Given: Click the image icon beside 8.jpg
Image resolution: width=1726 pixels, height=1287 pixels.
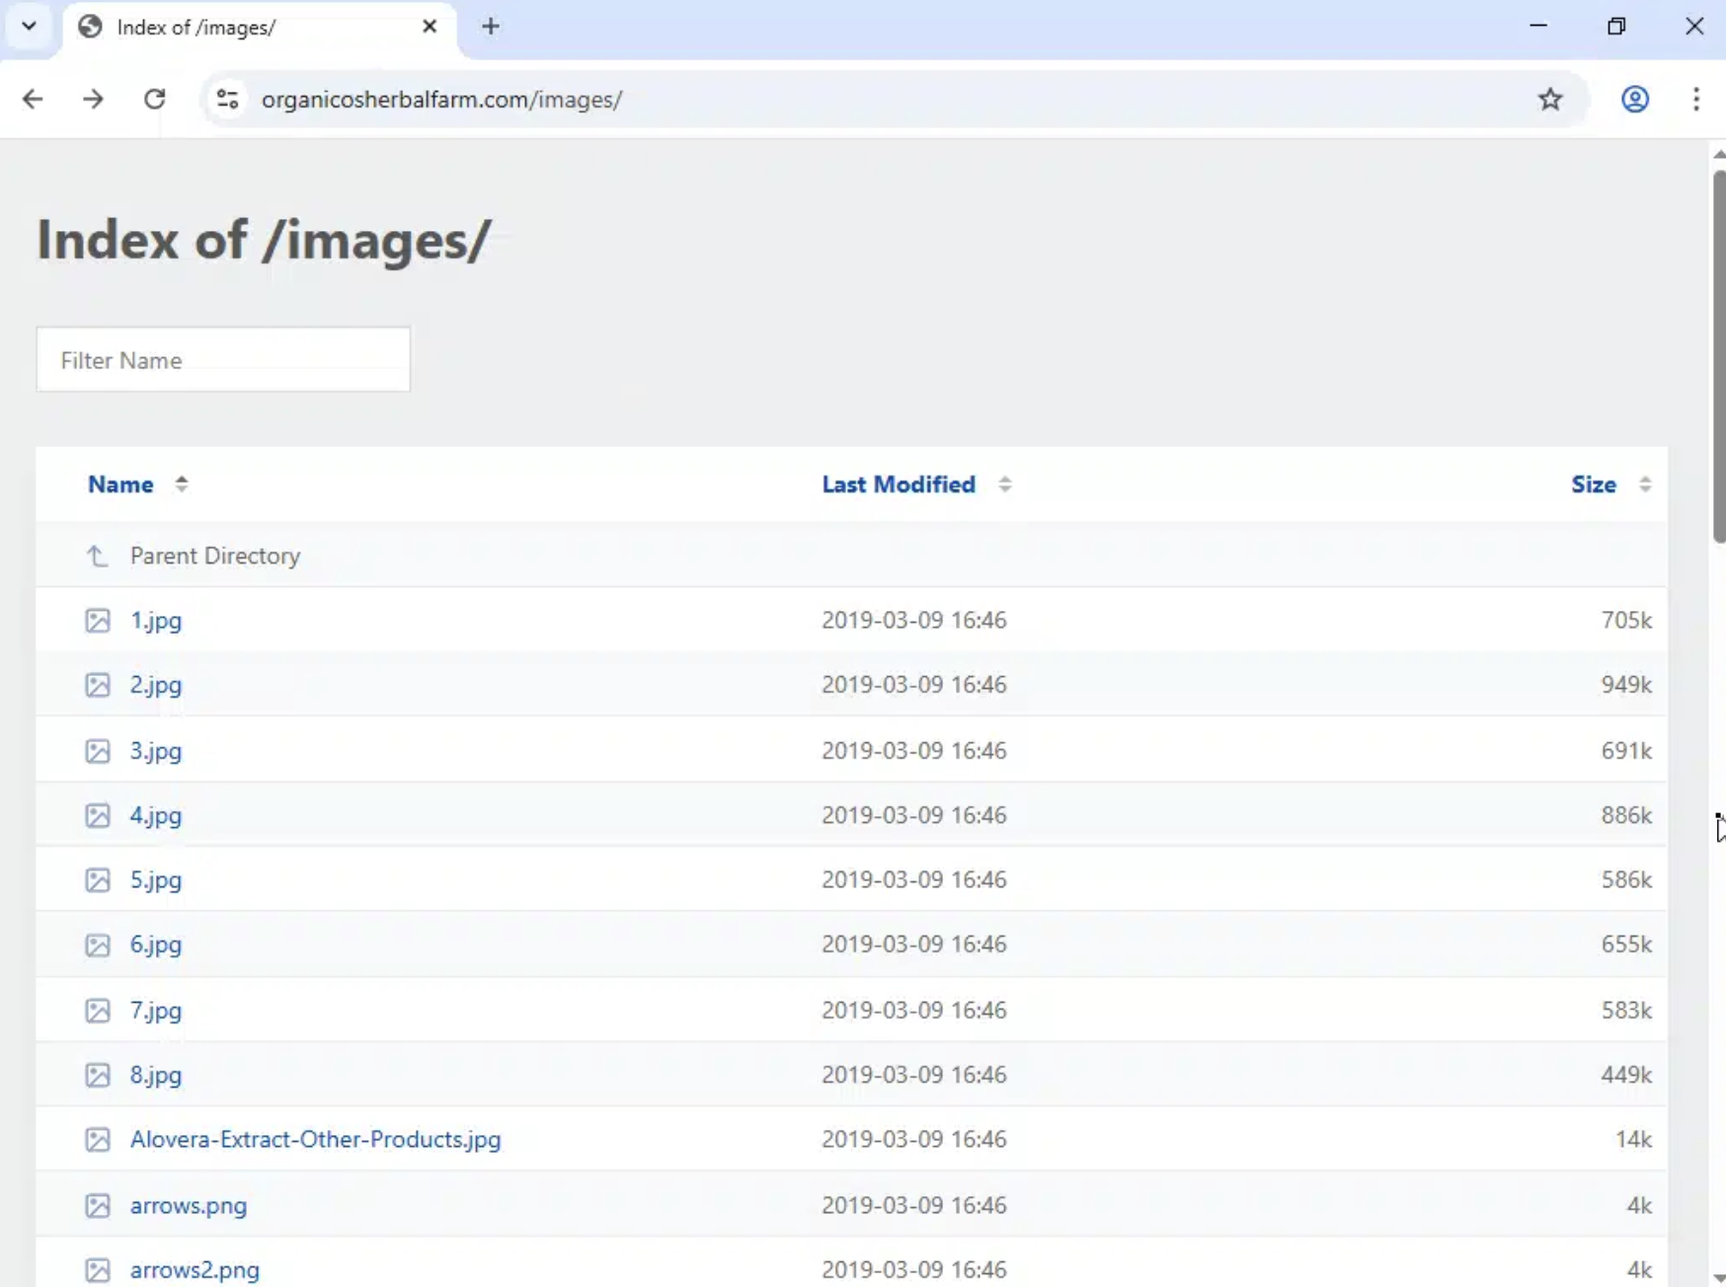Looking at the screenshot, I should pos(98,1075).
